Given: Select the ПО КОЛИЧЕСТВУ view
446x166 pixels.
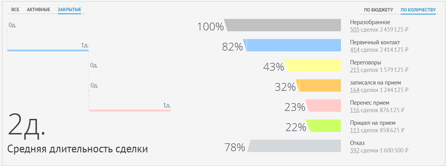Looking at the screenshot, I should pos(418,10).
